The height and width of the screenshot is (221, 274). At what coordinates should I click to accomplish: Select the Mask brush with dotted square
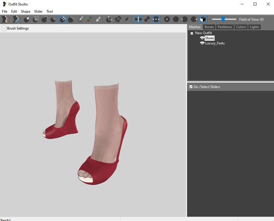(36, 19)
